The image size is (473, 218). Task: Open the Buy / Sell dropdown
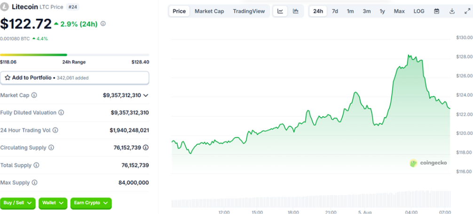[x=18, y=203]
